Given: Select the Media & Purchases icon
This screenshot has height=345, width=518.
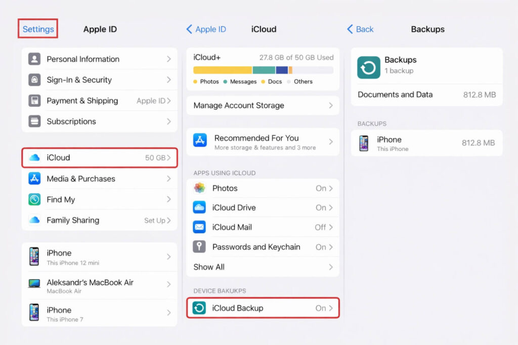Looking at the screenshot, I should (x=34, y=179).
